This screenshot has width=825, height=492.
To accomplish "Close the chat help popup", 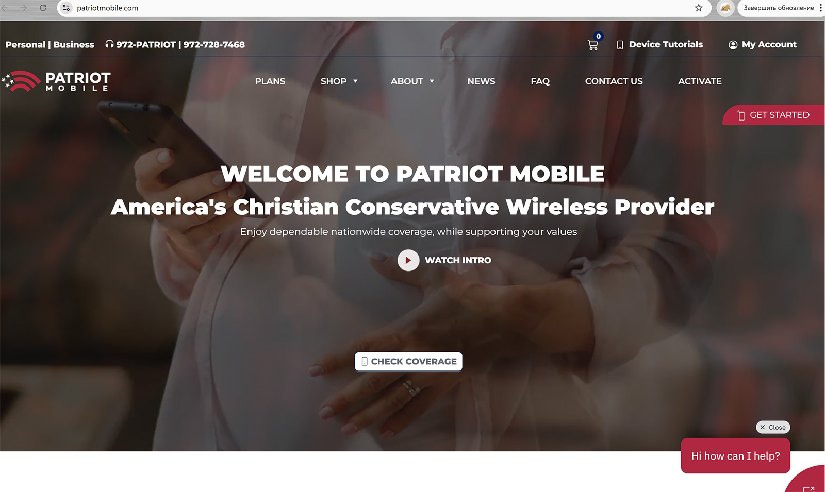I will (773, 427).
